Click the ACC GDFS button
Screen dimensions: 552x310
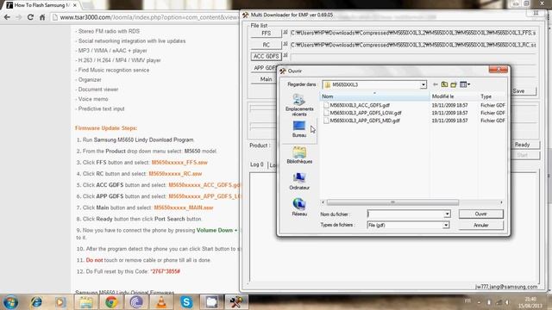click(267, 56)
